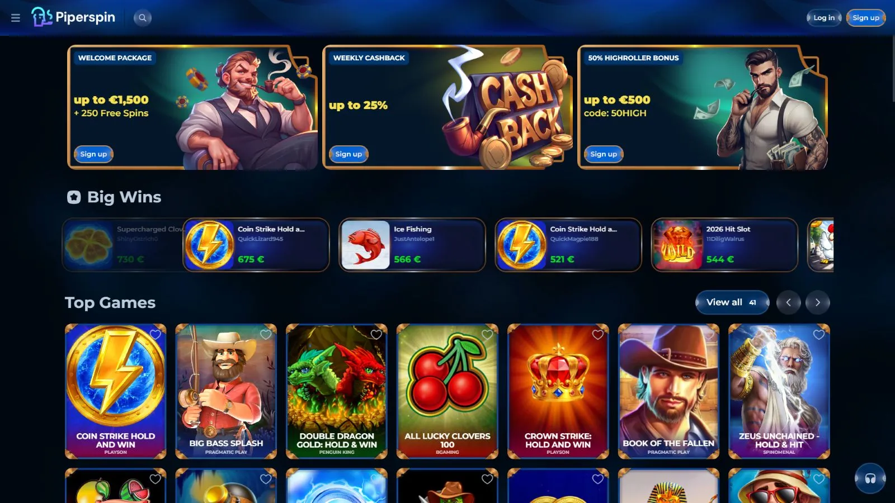Favorite Coin Strike Hold and Win heart

[156, 334]
